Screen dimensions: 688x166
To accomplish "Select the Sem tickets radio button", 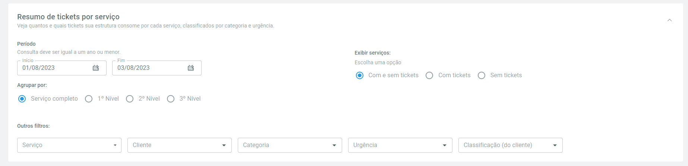I will coord(482,75).
